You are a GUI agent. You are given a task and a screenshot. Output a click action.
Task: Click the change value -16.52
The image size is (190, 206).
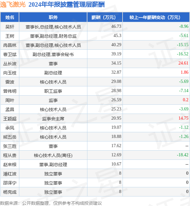[183, 54]
